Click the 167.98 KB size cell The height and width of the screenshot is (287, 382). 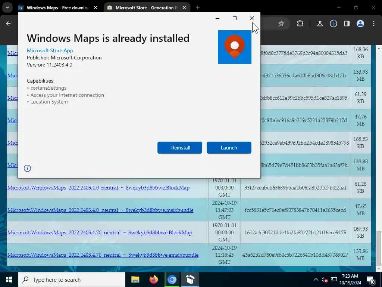click(360, 232)
